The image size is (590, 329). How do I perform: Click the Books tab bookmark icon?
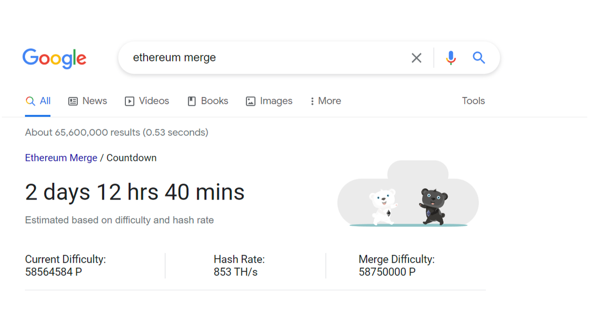(x=192, y=101)
